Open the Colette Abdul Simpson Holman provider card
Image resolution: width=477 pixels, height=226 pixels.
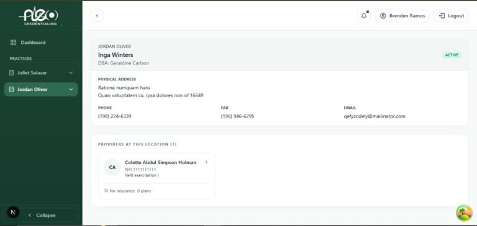pyautogui.click(x=157, y=176)
